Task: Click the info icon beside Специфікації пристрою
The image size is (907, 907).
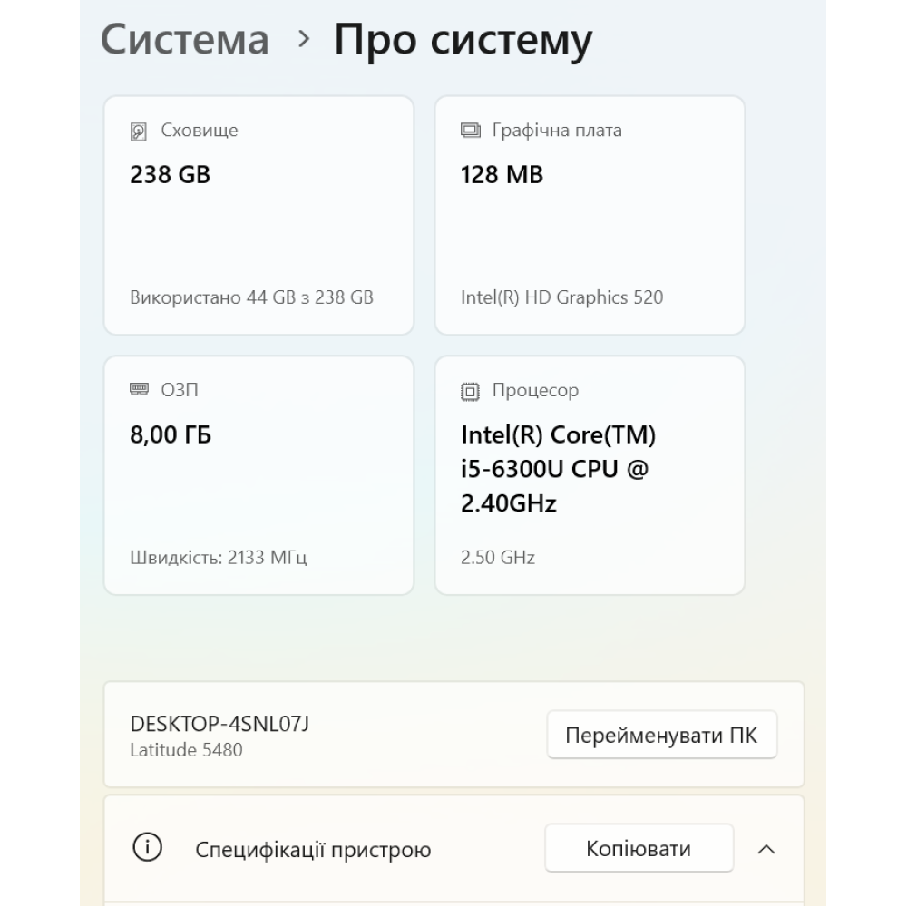Action: (x=148, y=849)
